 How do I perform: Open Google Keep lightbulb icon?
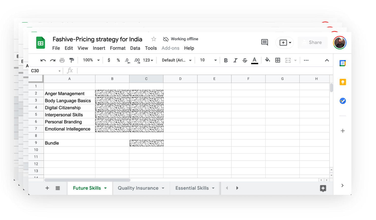pyautogui.click(x=342, y=82)
